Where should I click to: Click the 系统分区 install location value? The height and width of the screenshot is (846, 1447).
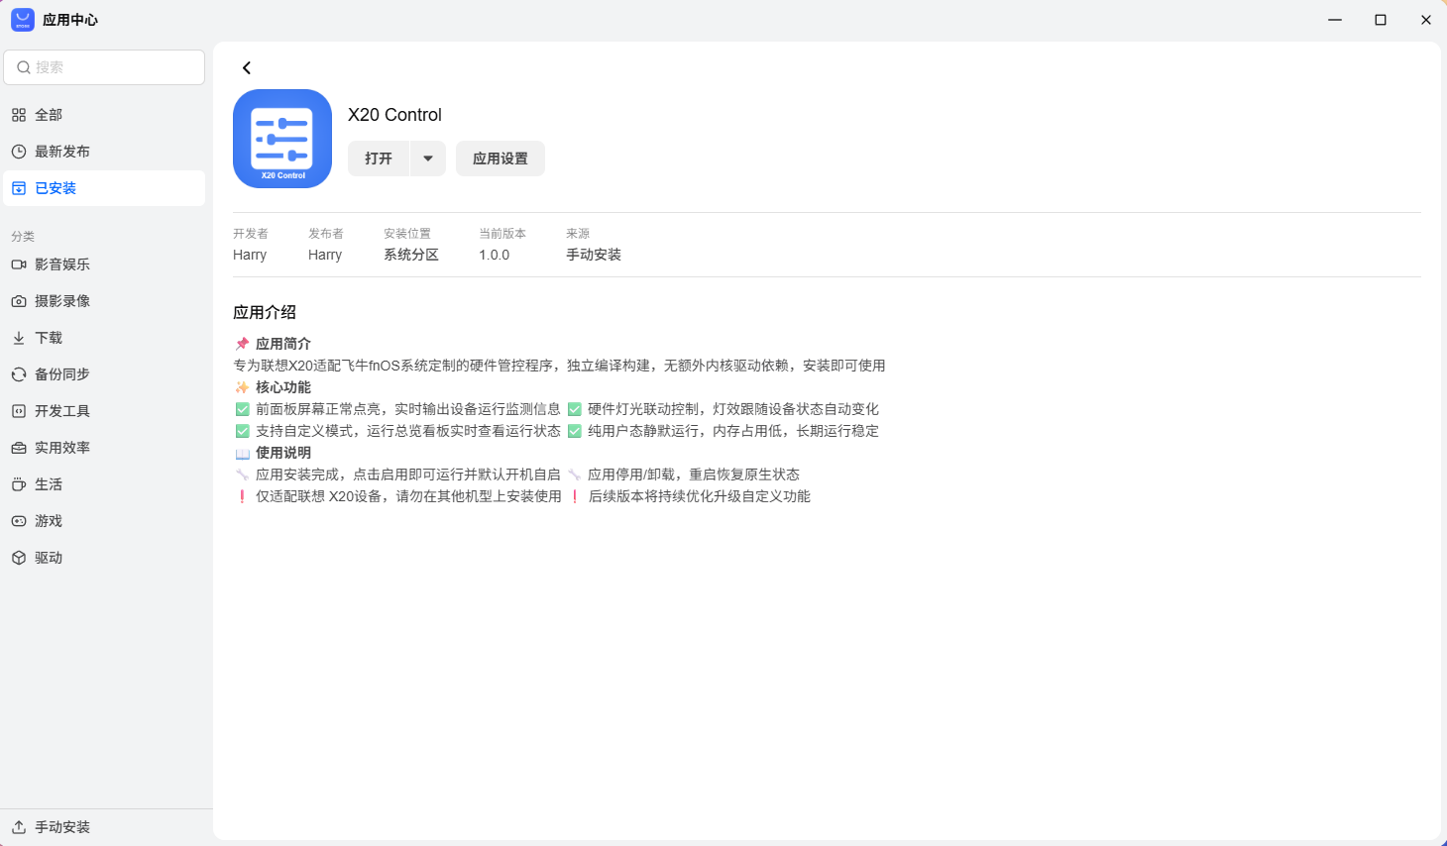(x=411, y=255)
